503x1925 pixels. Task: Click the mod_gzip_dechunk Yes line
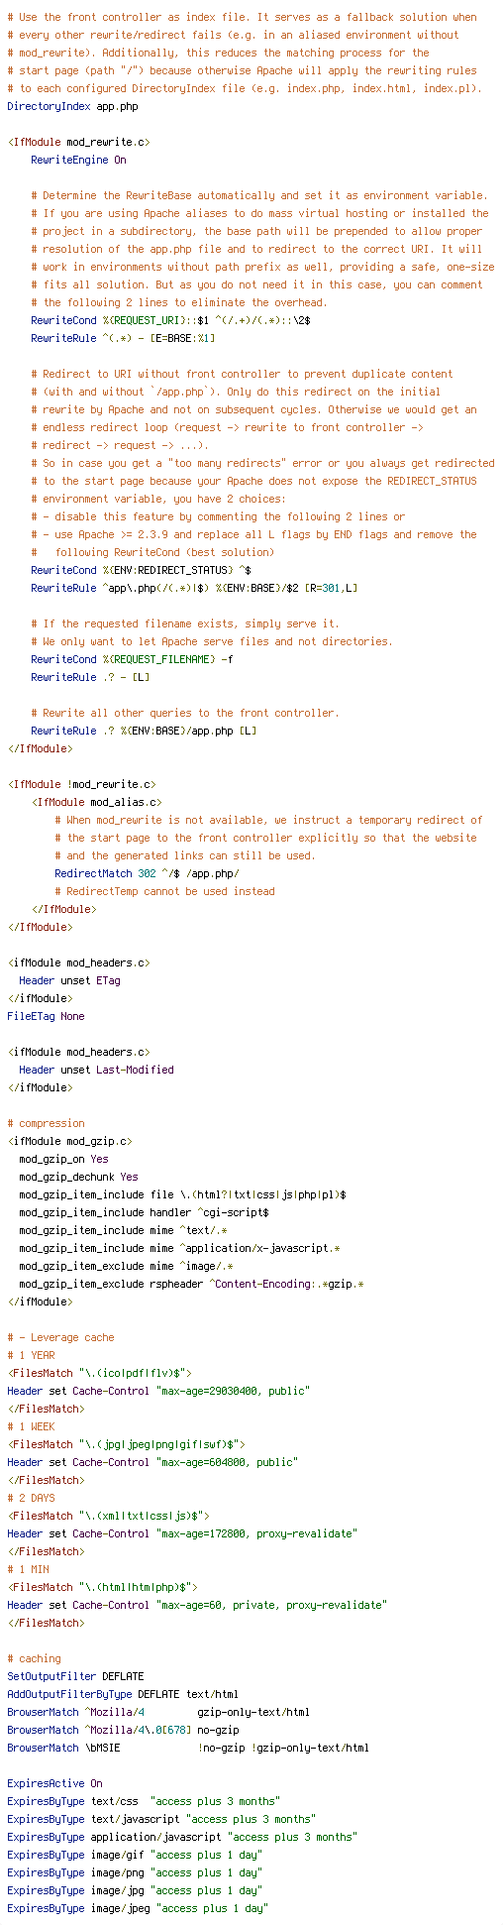coord(78,1177)
